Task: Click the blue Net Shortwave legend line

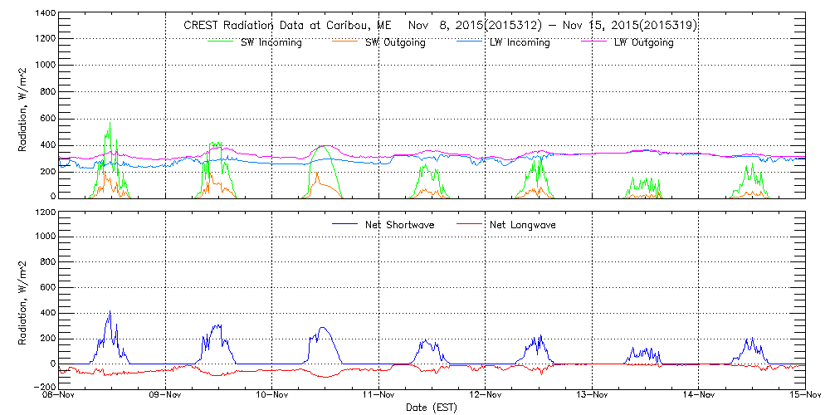Action: coord(346,224)
